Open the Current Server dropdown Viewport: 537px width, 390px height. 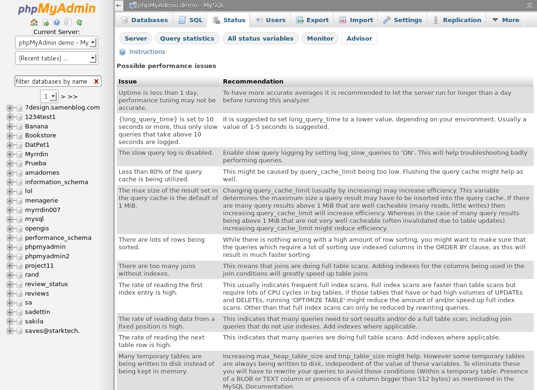click(x=56, y=42)
